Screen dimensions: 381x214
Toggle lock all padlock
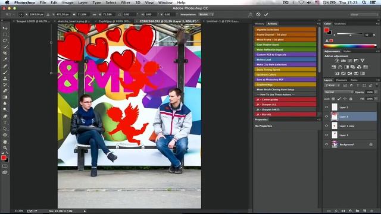coord(351,99)
